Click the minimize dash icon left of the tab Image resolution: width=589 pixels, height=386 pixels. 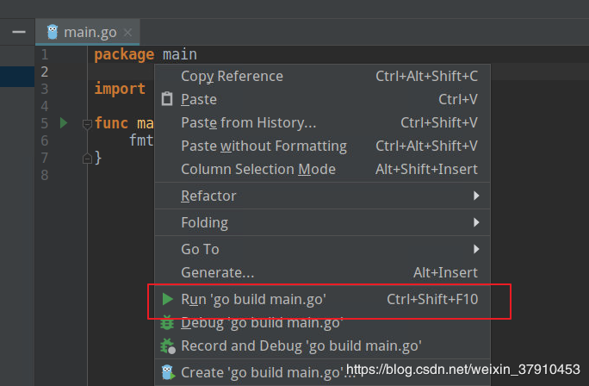(19, 32)
